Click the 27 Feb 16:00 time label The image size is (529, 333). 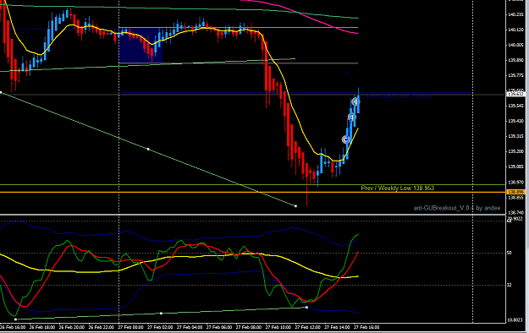[x=366, y=327]
